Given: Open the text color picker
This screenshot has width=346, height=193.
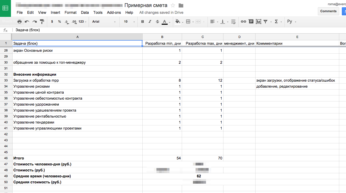Looking at the screenshot, I should click(165, 22).
